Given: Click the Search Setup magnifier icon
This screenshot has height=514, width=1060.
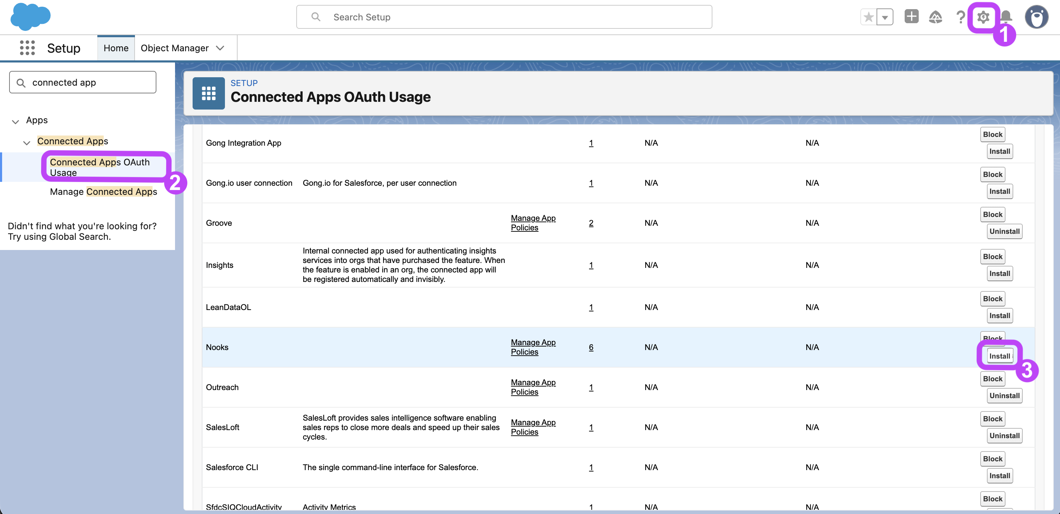Looking at the screenshot, I should click(x=316, y=17).
